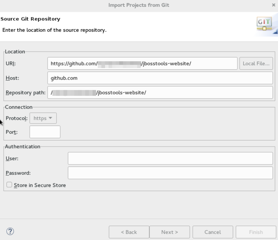Click into the Port field
The image size is (278, 240).
click(45, 132)
